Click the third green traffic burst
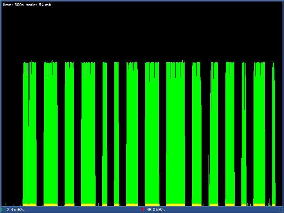284x213 pixels. click(69, 134)
